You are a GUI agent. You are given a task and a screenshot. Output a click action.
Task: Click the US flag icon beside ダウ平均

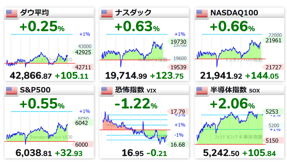[x=12, y=13]
